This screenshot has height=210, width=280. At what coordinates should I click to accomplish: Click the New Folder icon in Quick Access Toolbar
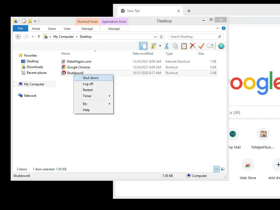[x=30, y=21]
